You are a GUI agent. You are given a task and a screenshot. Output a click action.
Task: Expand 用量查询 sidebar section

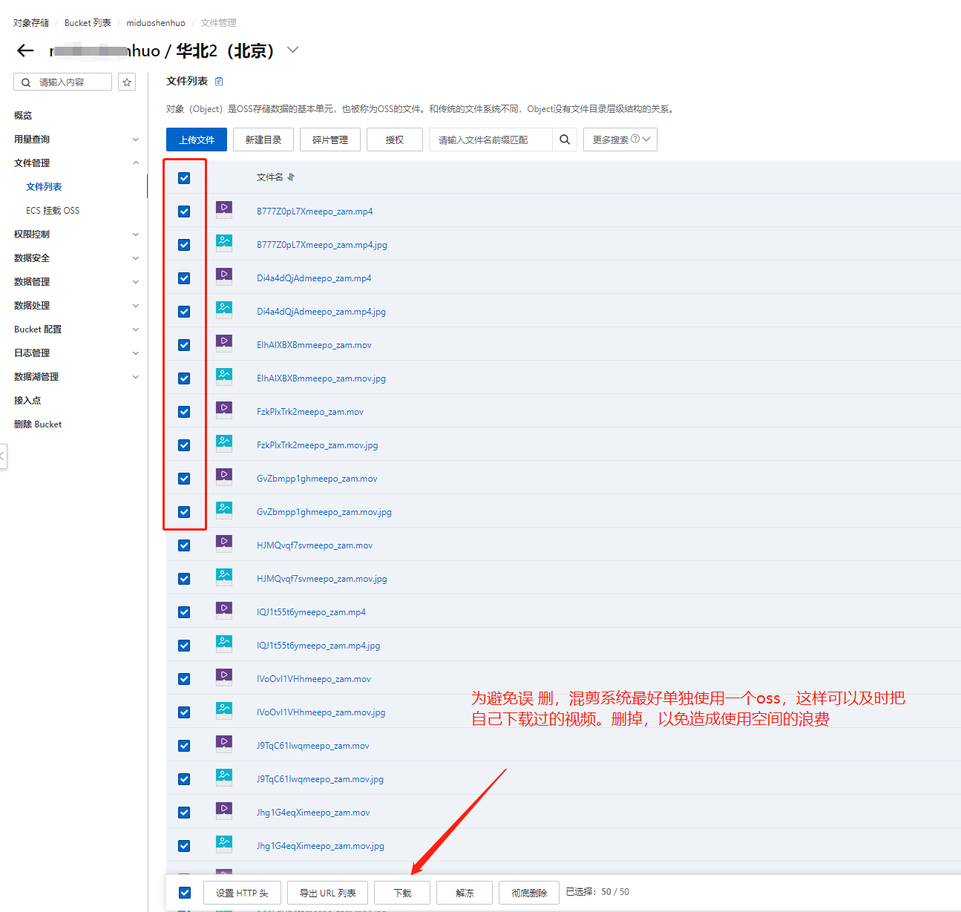click(x=136, y=140)
